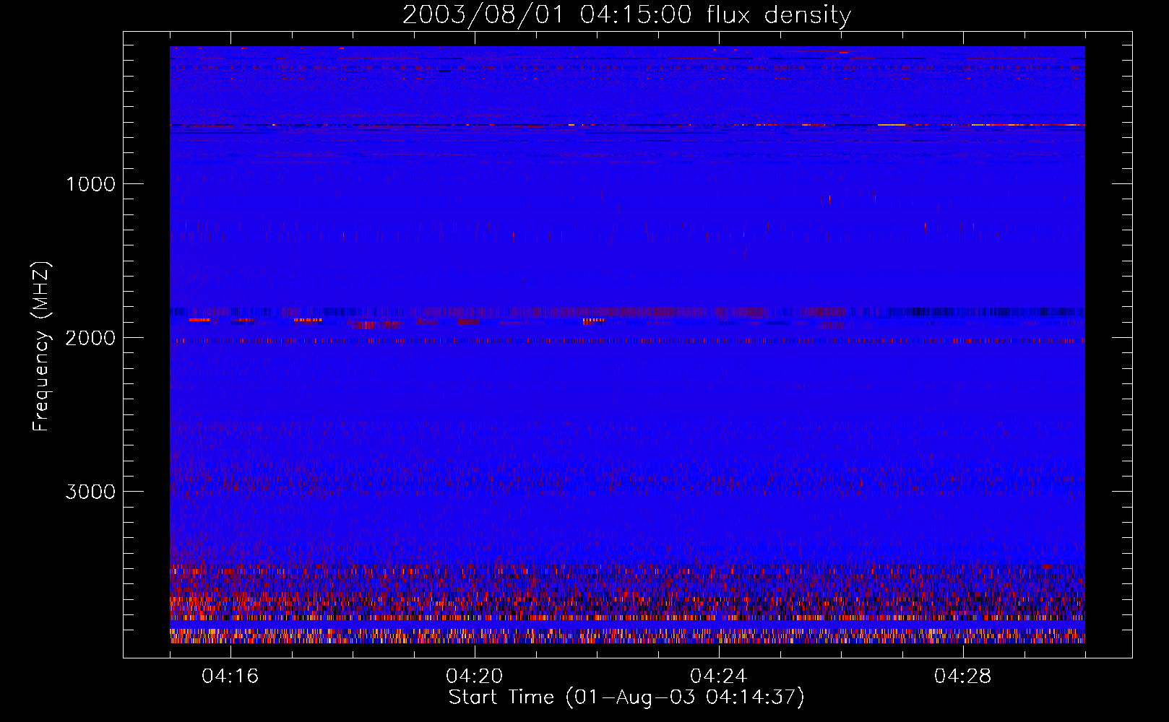Click the 04:16 time tick label
The height and width of the screenshot is (722, 1169).
(230, 677)
